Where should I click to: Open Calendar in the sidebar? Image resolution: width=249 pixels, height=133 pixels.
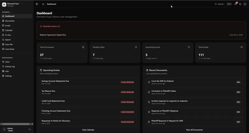point(17,30)
